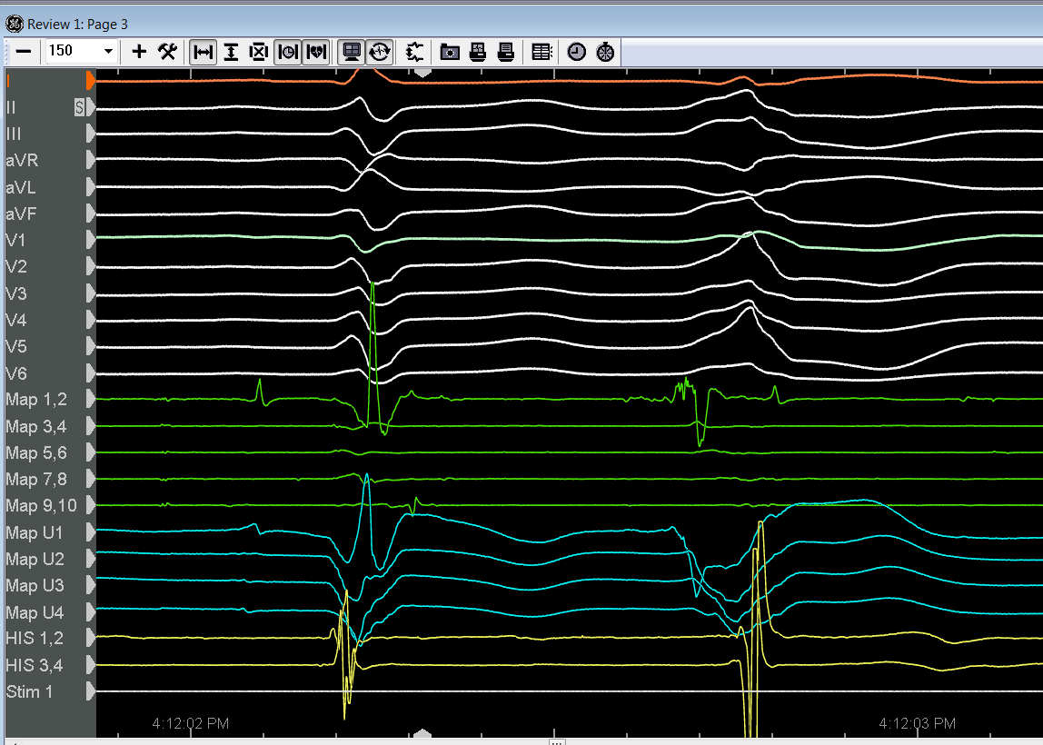Click the signal adjust arrows icon
1043x745 pixels.
[x=415, y=51]
